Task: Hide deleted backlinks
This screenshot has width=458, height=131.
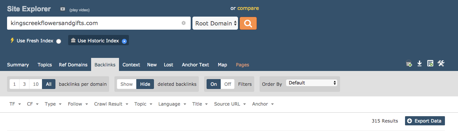Action: click(145, 84)
